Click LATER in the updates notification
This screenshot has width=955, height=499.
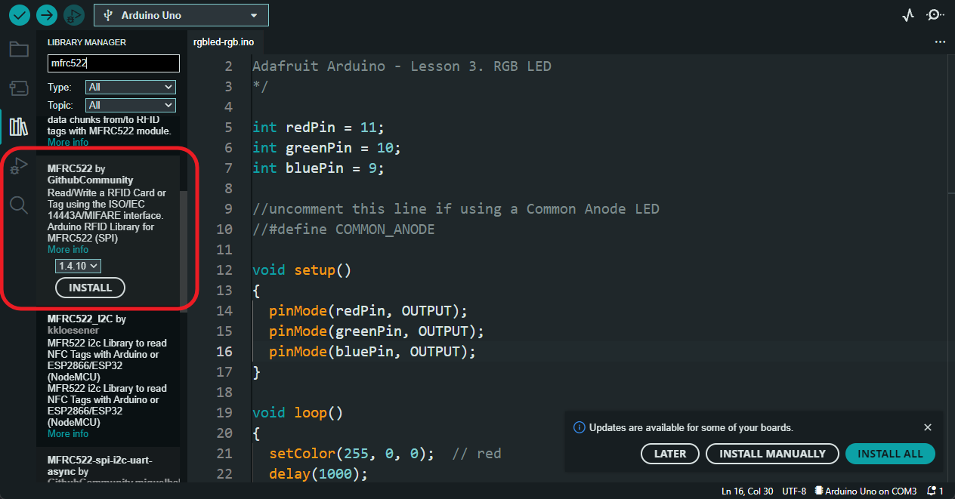tap(670, 454)
